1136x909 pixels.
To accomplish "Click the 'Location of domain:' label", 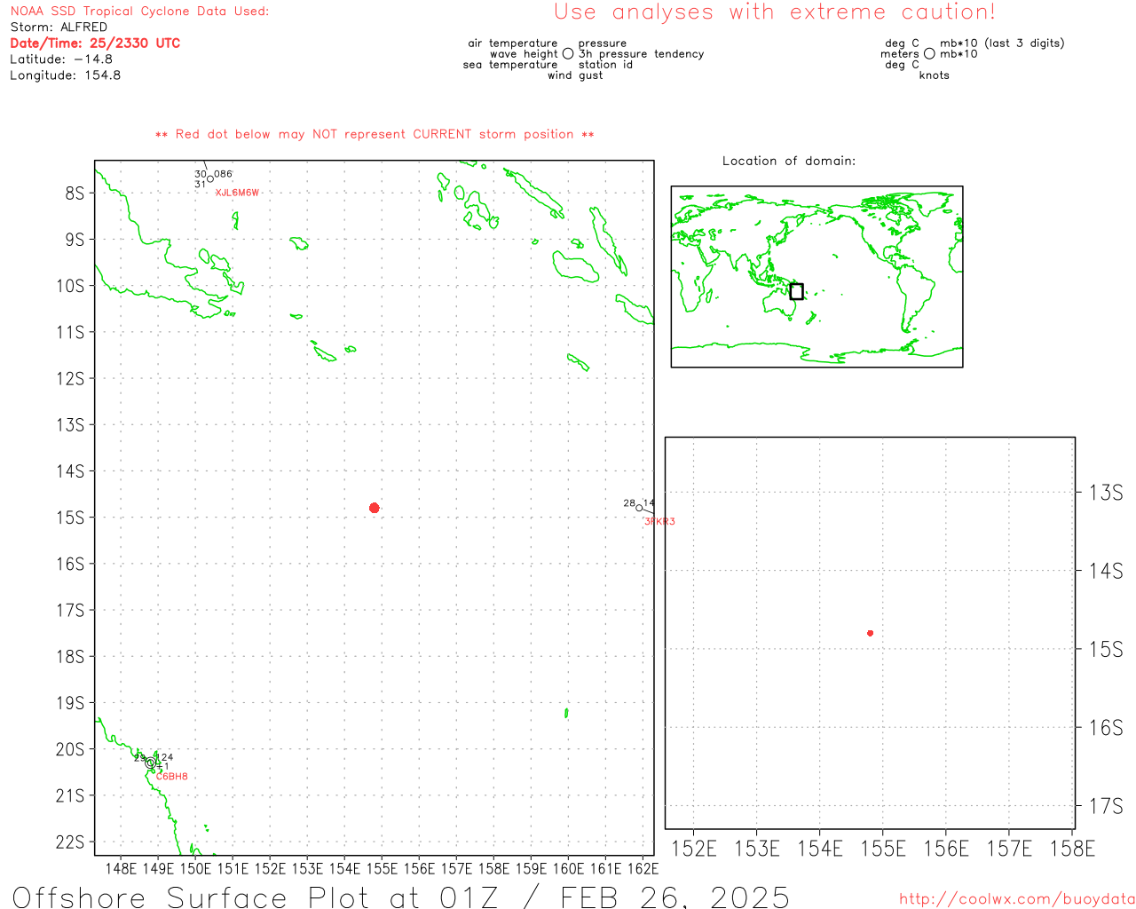I will tap(789, 161).
